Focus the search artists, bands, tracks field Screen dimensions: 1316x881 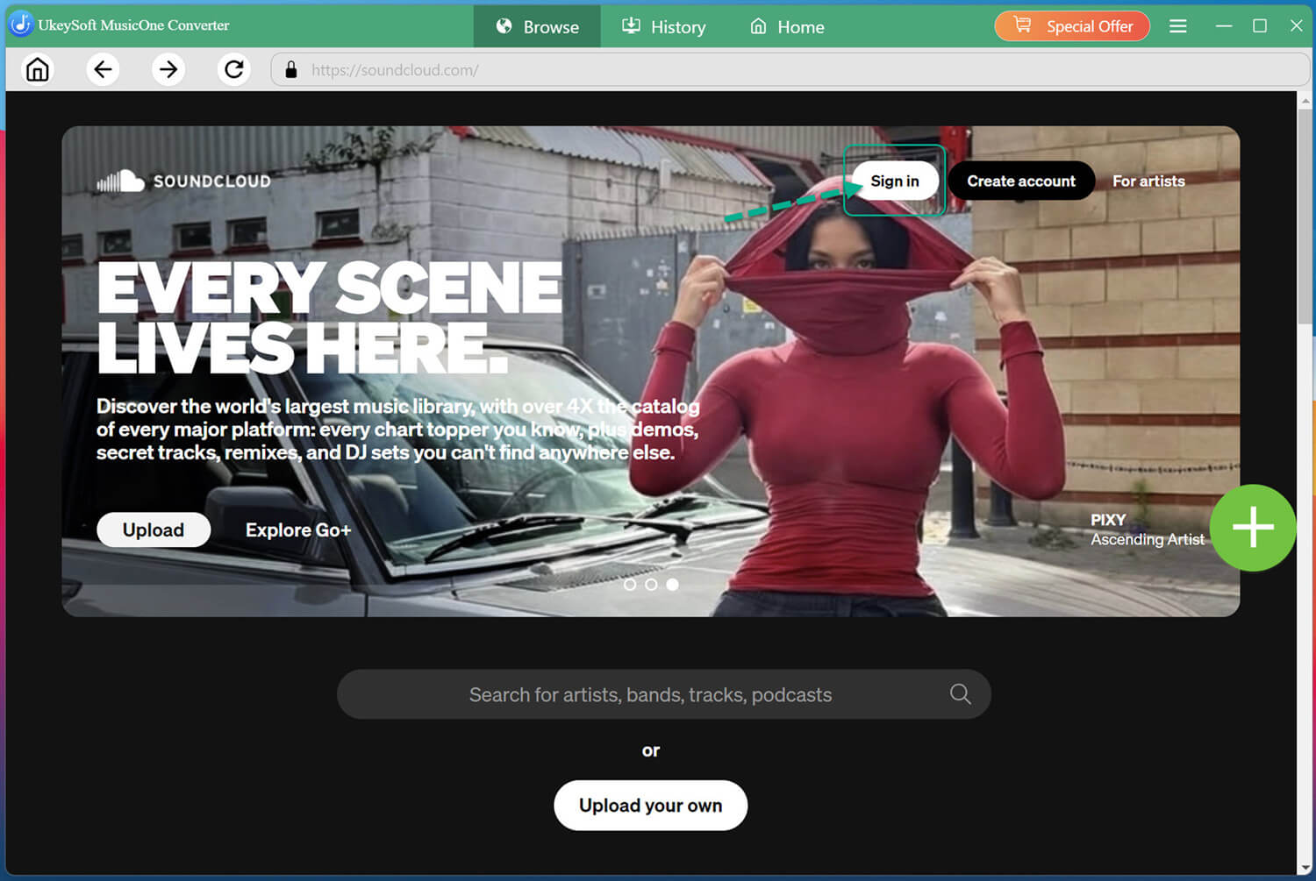coord(663,694)
